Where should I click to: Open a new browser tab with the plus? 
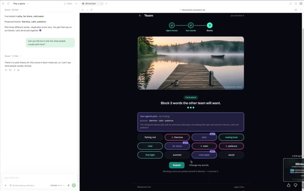[106, 3]
